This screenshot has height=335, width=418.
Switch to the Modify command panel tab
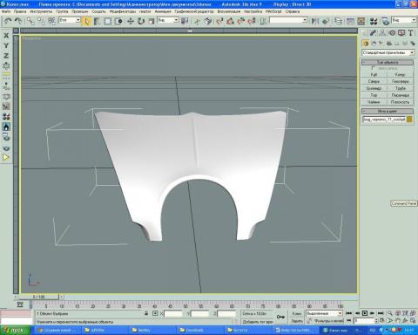click(x=374, y=33)
